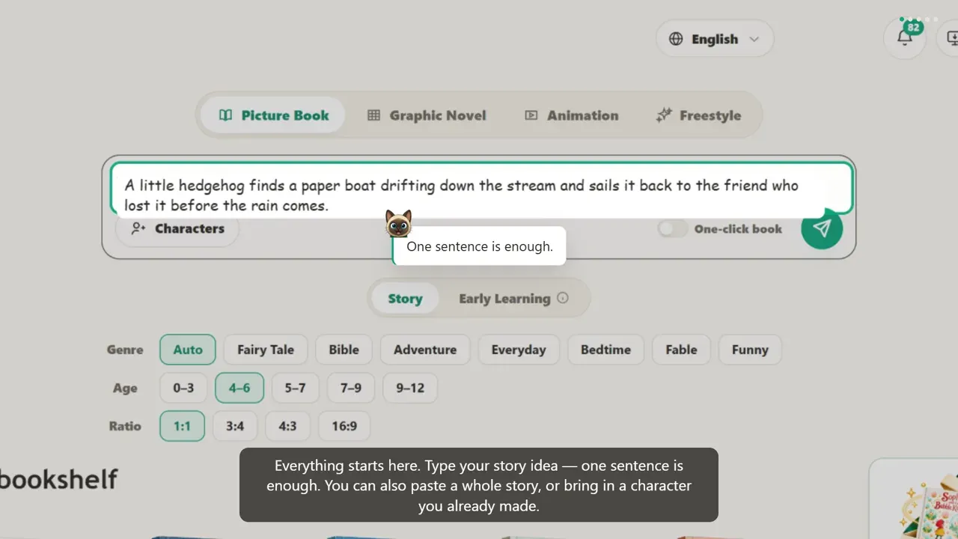This screenshot has width=958, height=539.
Task: Click the sparkle wand icon beside Freestyle
Action: click(x=664, y=115)
